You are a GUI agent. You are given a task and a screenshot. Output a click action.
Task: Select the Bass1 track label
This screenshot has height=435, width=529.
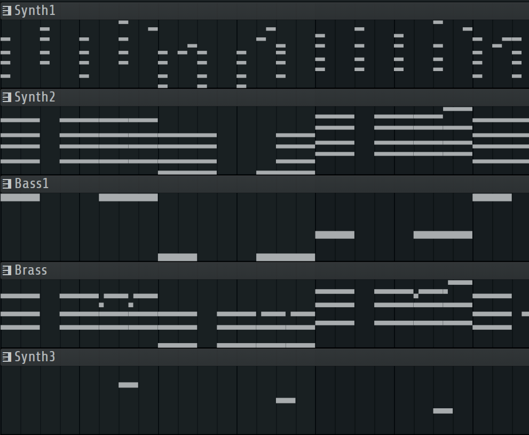31,183
